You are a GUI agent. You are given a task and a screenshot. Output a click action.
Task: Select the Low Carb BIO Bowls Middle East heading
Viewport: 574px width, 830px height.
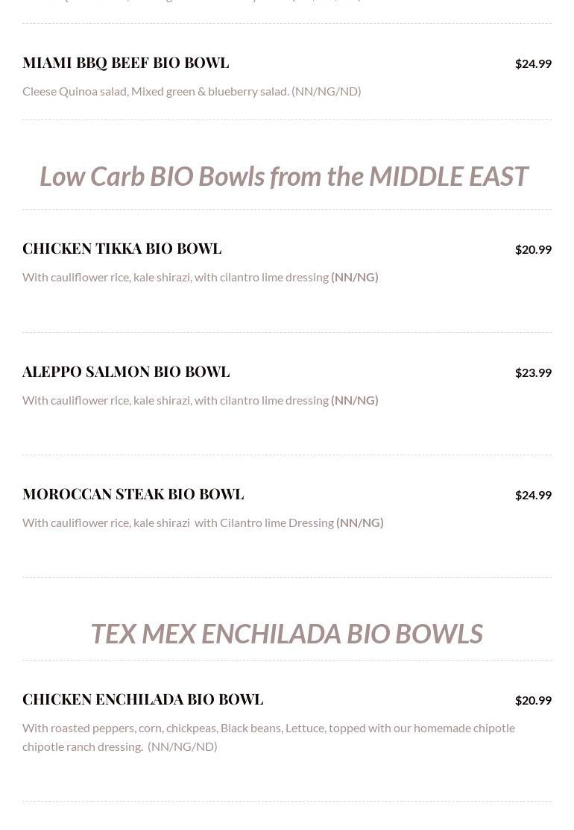pos(283,176)
